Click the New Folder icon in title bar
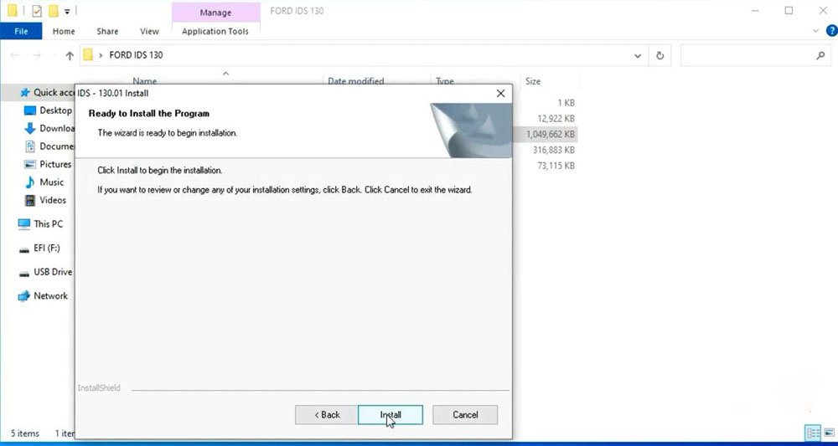Screen dimensions: 838x446 pos(53,11)
